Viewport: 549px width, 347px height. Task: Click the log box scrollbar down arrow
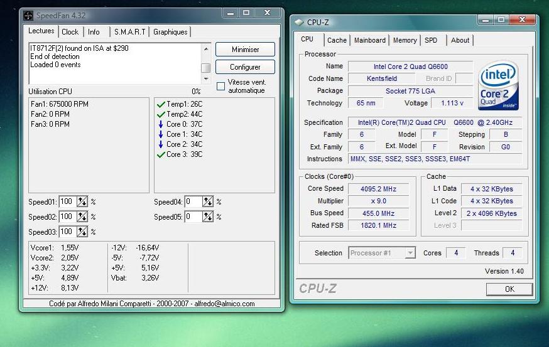pos(206,78)
